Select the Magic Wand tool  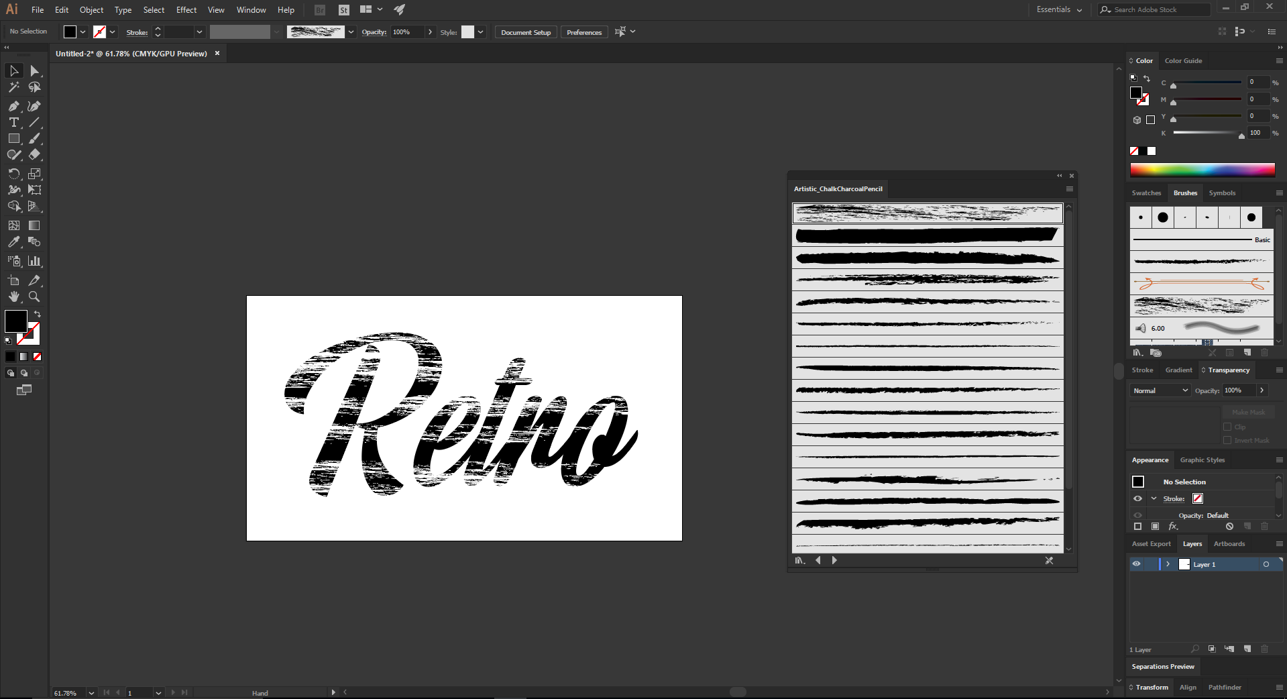tap(13, 87)
